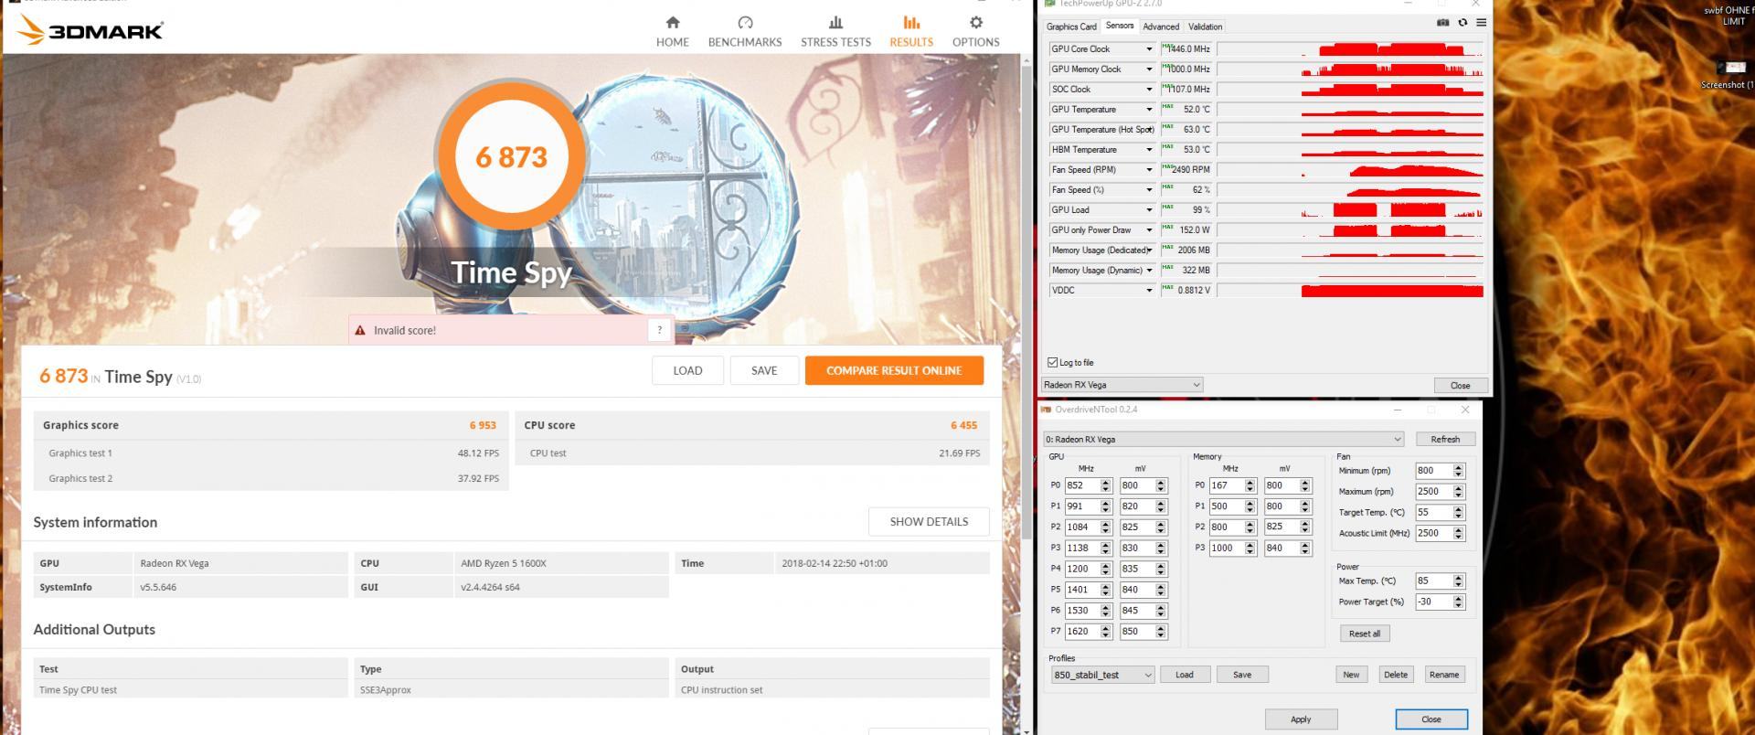Image resolution: width=1755 pixels, height=735 pixels.
Task: Click the GPU Temperature value 52.0 °C
Action: tap(1196, 110)
